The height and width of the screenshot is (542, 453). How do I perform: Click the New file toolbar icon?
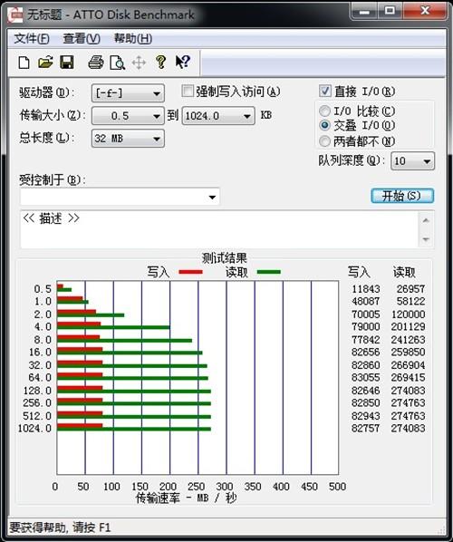(x=24, y=63)
